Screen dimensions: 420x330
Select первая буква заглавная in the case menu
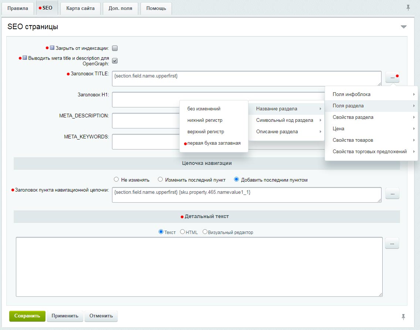click(214, 144)
